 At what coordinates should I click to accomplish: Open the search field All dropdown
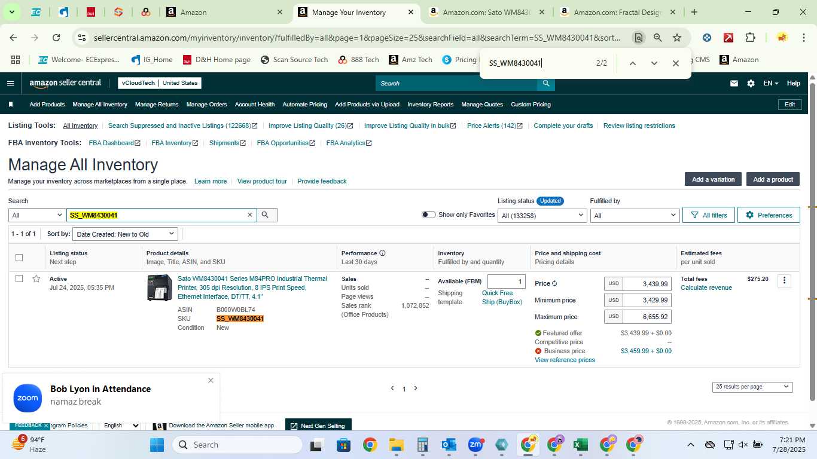[x=37, y=215]
